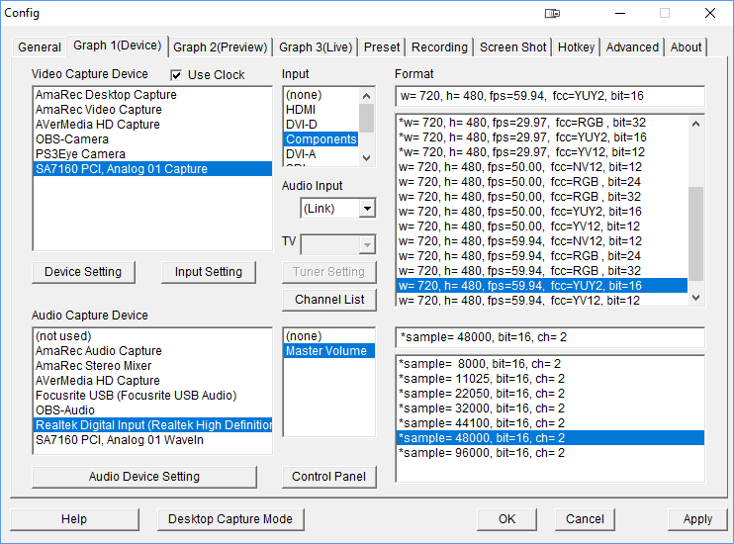Image resolution: width=734 pixels, height=544 pixels.
Task: Toggle the Use Clock checkbox
Action: pos(177,75)
